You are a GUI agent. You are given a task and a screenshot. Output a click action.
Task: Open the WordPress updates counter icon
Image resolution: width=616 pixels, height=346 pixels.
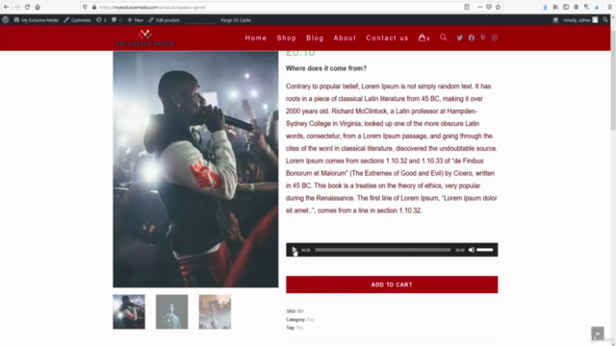pos(101,20)
